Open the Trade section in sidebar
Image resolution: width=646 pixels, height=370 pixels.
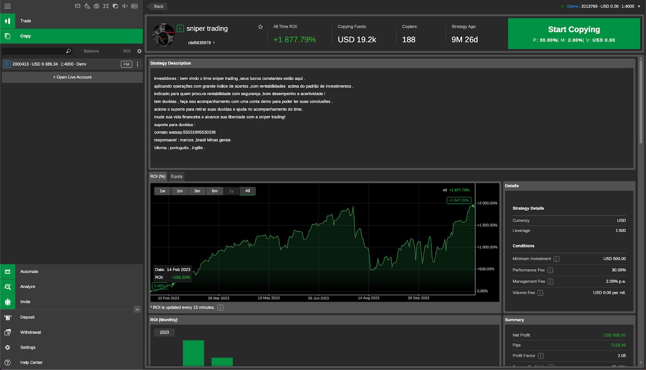[x=7, y=21]
